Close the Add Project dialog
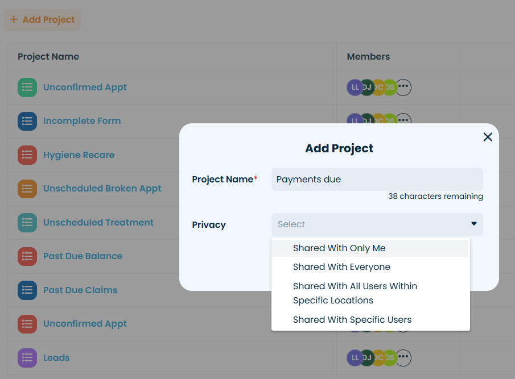The image size is (515, 379). click(x=488, y=137)
